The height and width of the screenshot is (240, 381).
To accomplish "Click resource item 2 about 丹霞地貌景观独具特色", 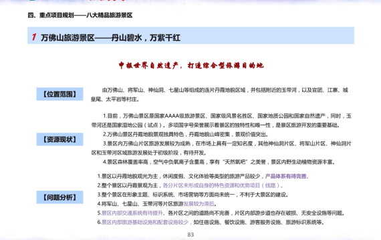I will pos(186,134).
